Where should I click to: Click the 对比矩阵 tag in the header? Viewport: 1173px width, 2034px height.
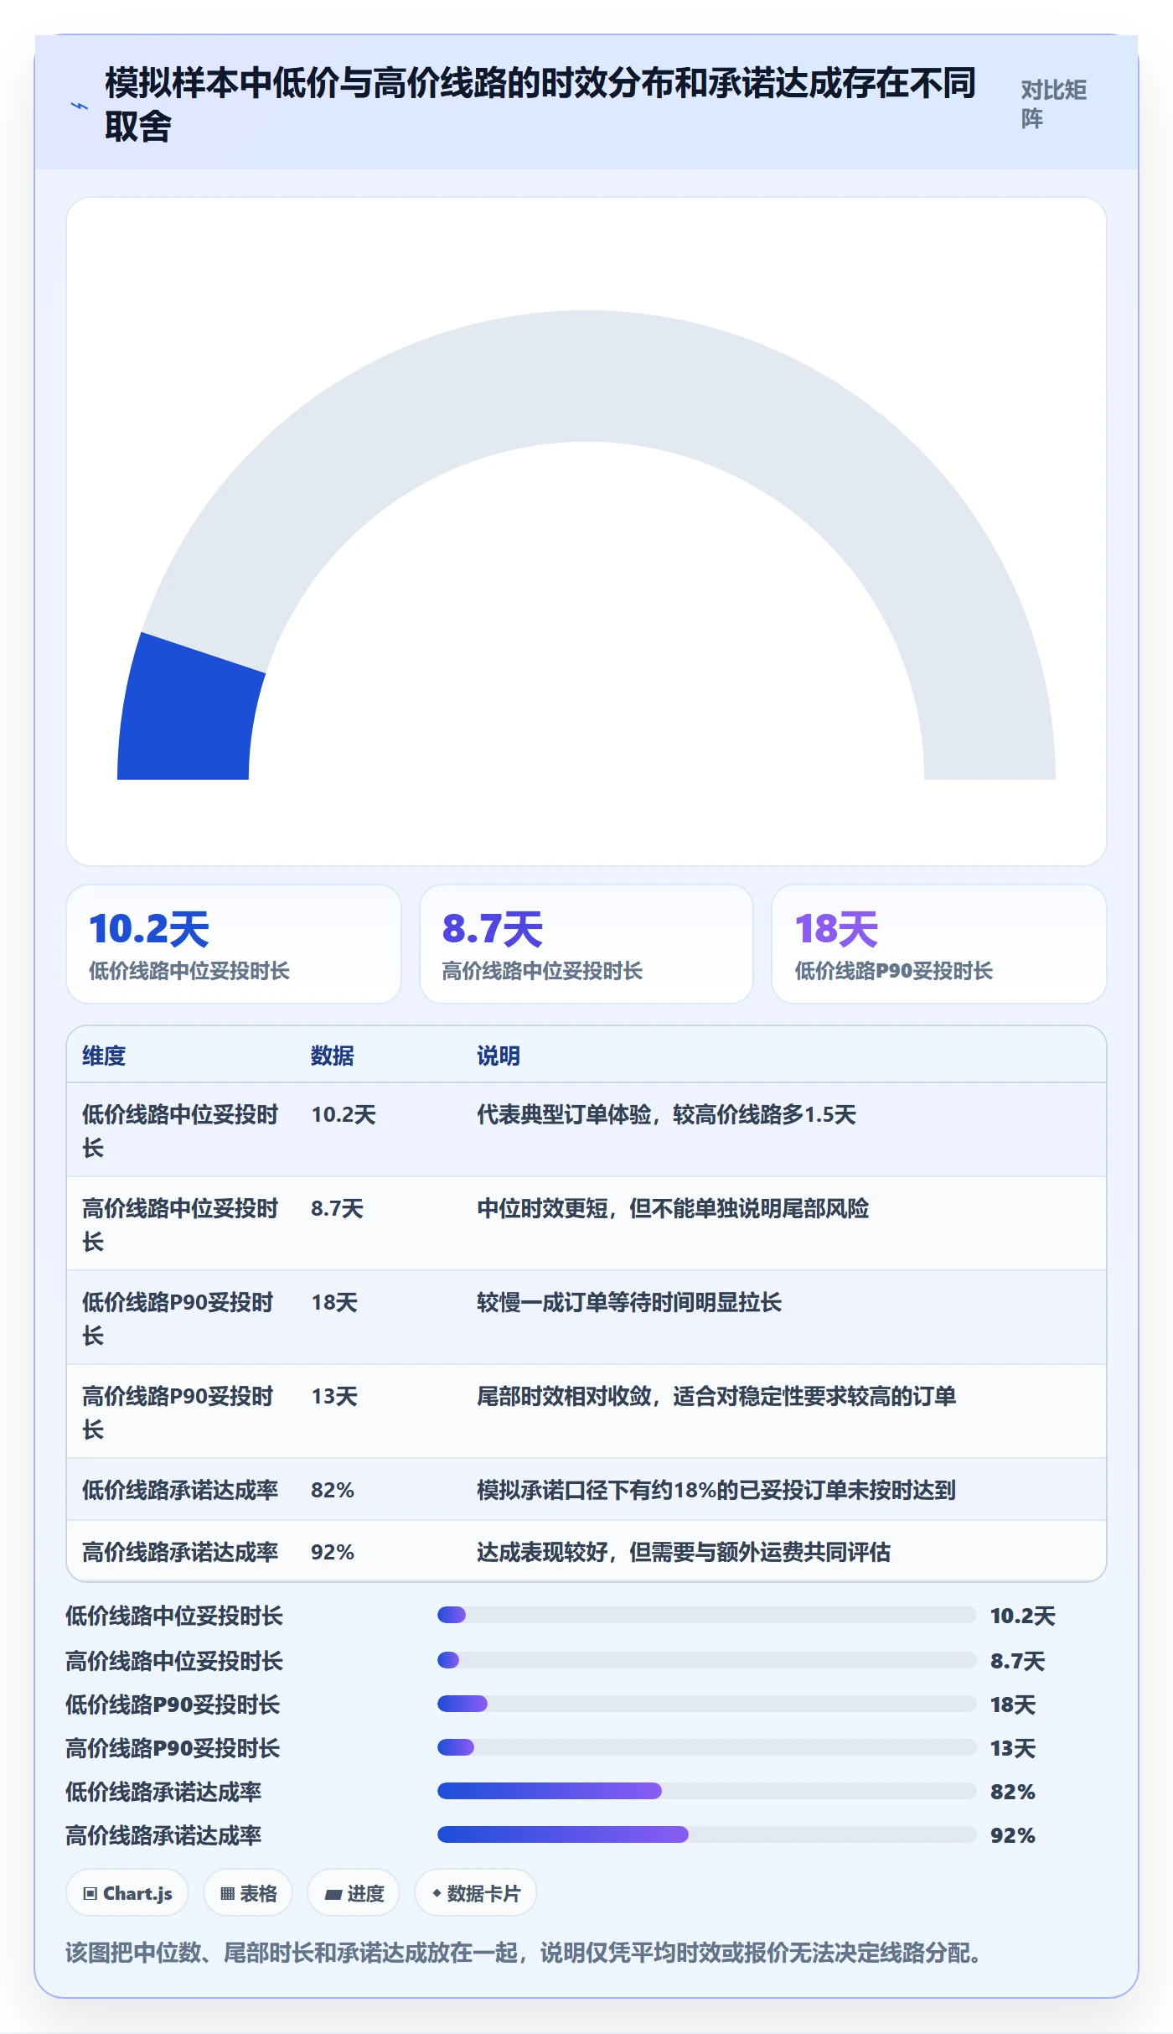[1054, 104]
